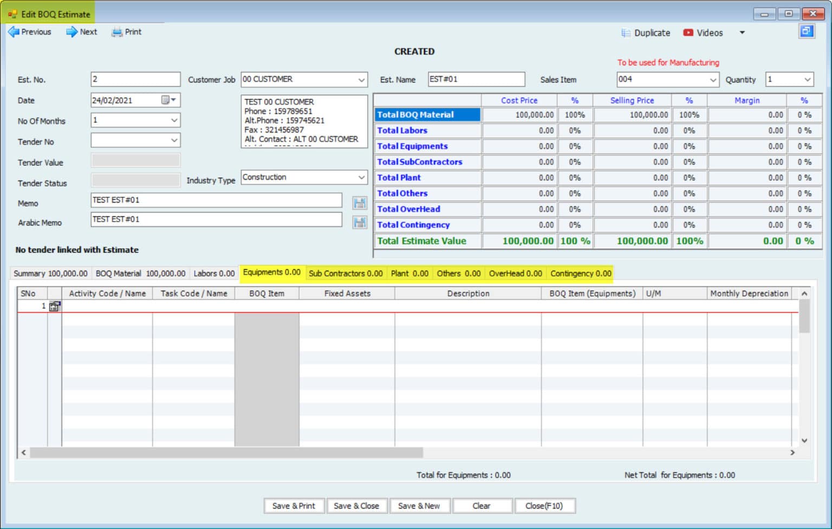The width and height of the screenshot is (832, 529).
Task: Click the Print toolbar button
Action: tap(126, 32)
